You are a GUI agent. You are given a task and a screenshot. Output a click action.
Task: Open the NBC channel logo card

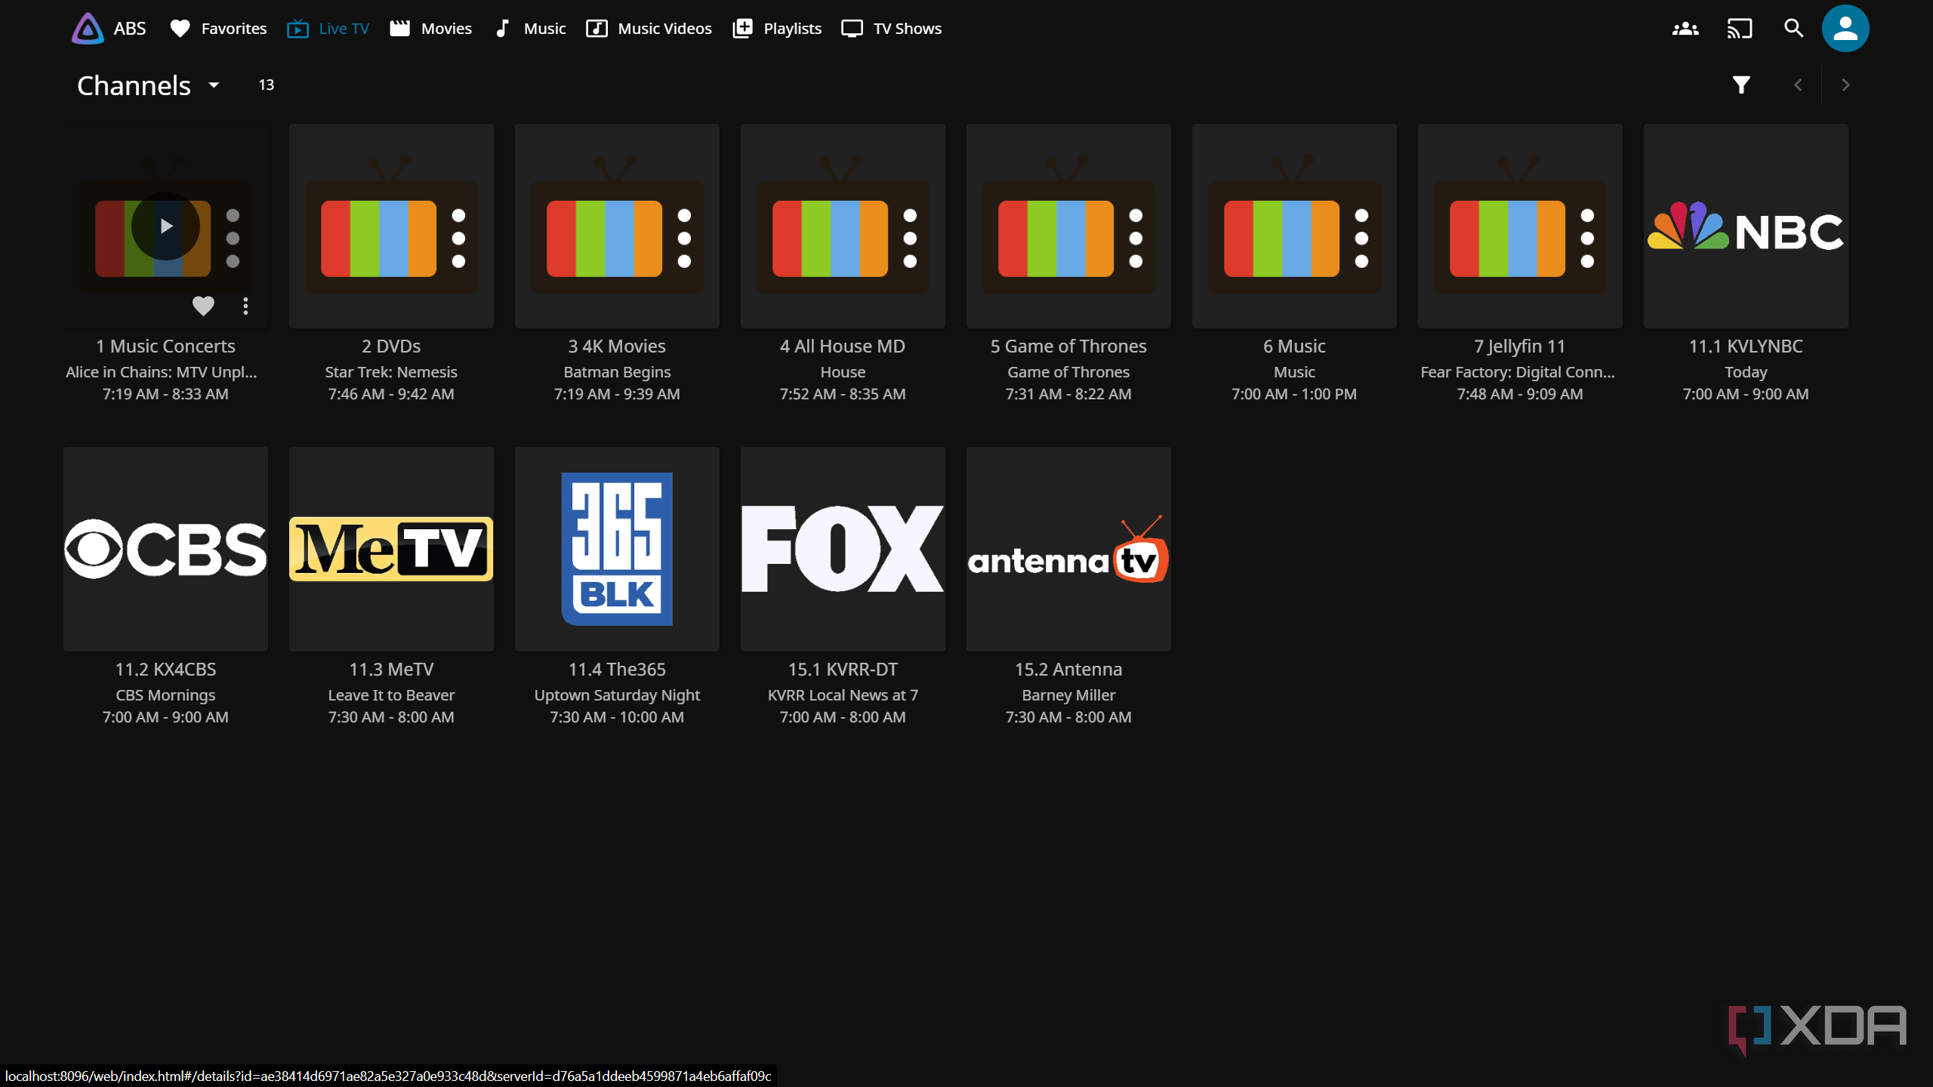point(1746,226)
